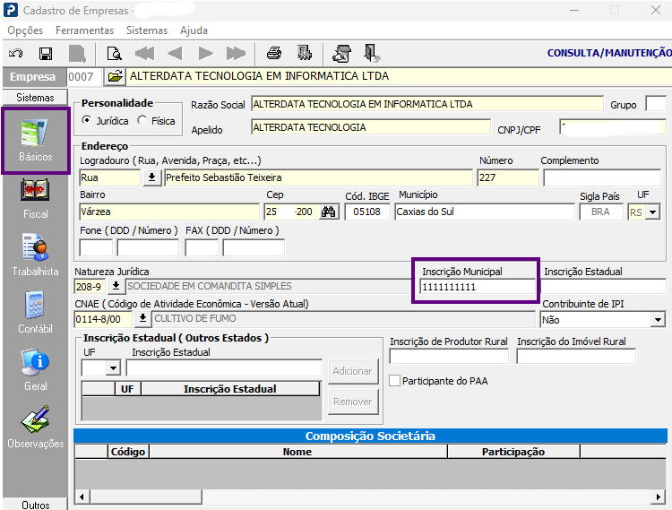Click the Inscrição do Imóvel Rural field

[576, 356]
